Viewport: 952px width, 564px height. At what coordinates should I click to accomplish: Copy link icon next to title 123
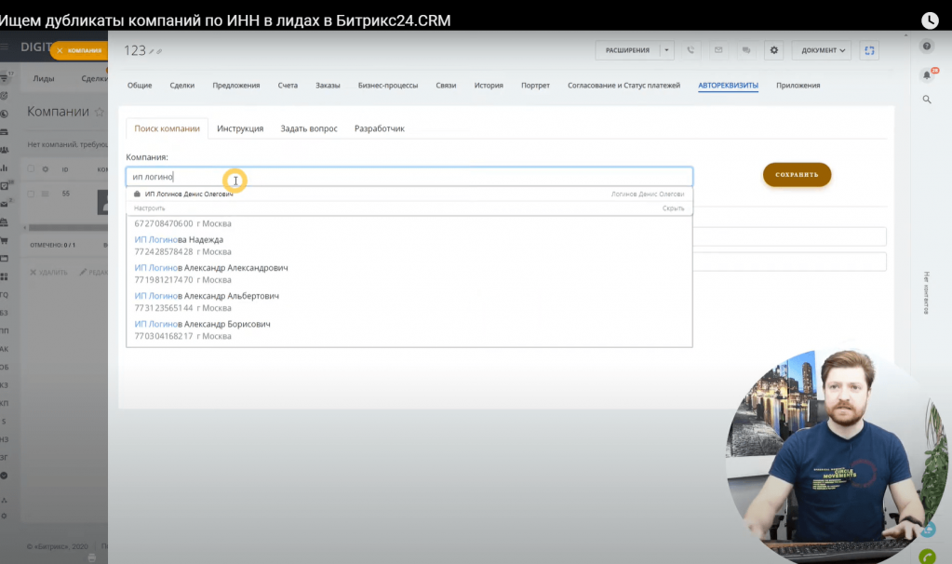click(x=159, y=51)
